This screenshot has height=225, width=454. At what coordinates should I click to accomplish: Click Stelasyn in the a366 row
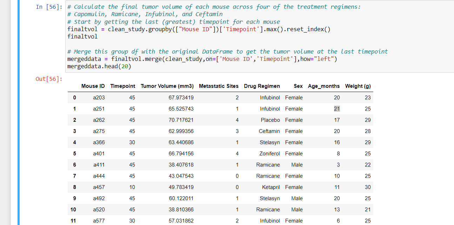[x=270, y=142]
